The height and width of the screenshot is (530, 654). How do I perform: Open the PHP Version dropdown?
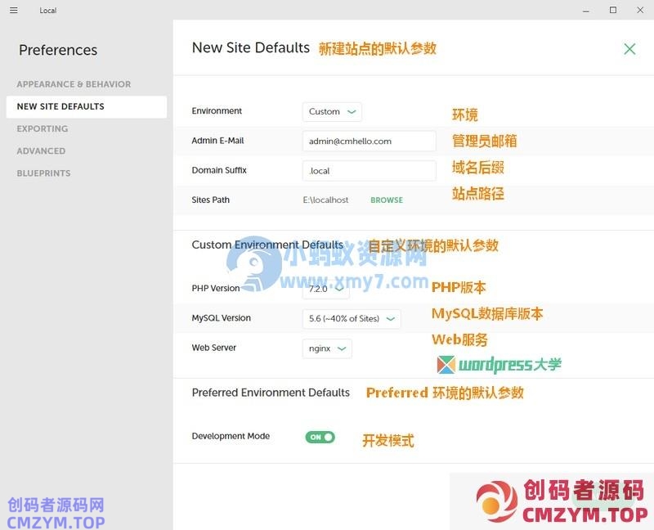coord(326,289)
